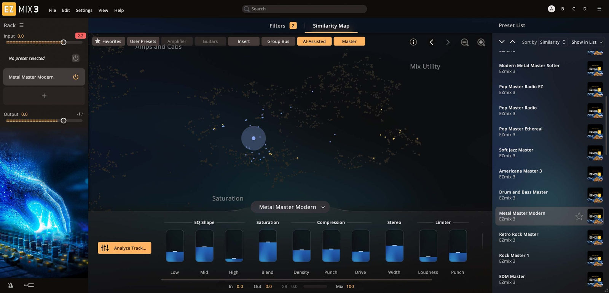Toggle the Group Bus filter
The height and width of the screenshot is (293, 609).
[x=278, y=41]
